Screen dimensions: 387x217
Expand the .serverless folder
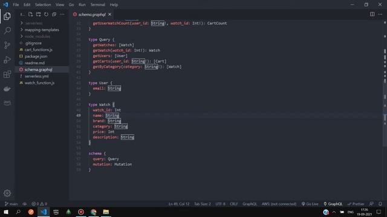(42, 23)
